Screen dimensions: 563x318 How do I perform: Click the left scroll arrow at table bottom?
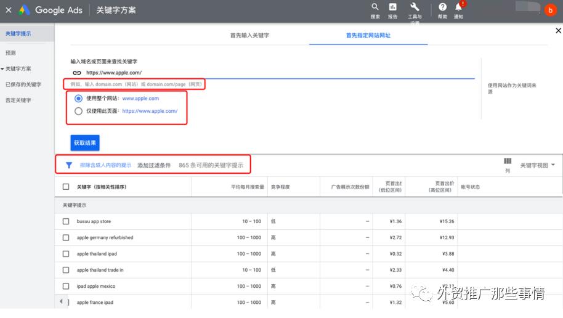coord(61,301)
